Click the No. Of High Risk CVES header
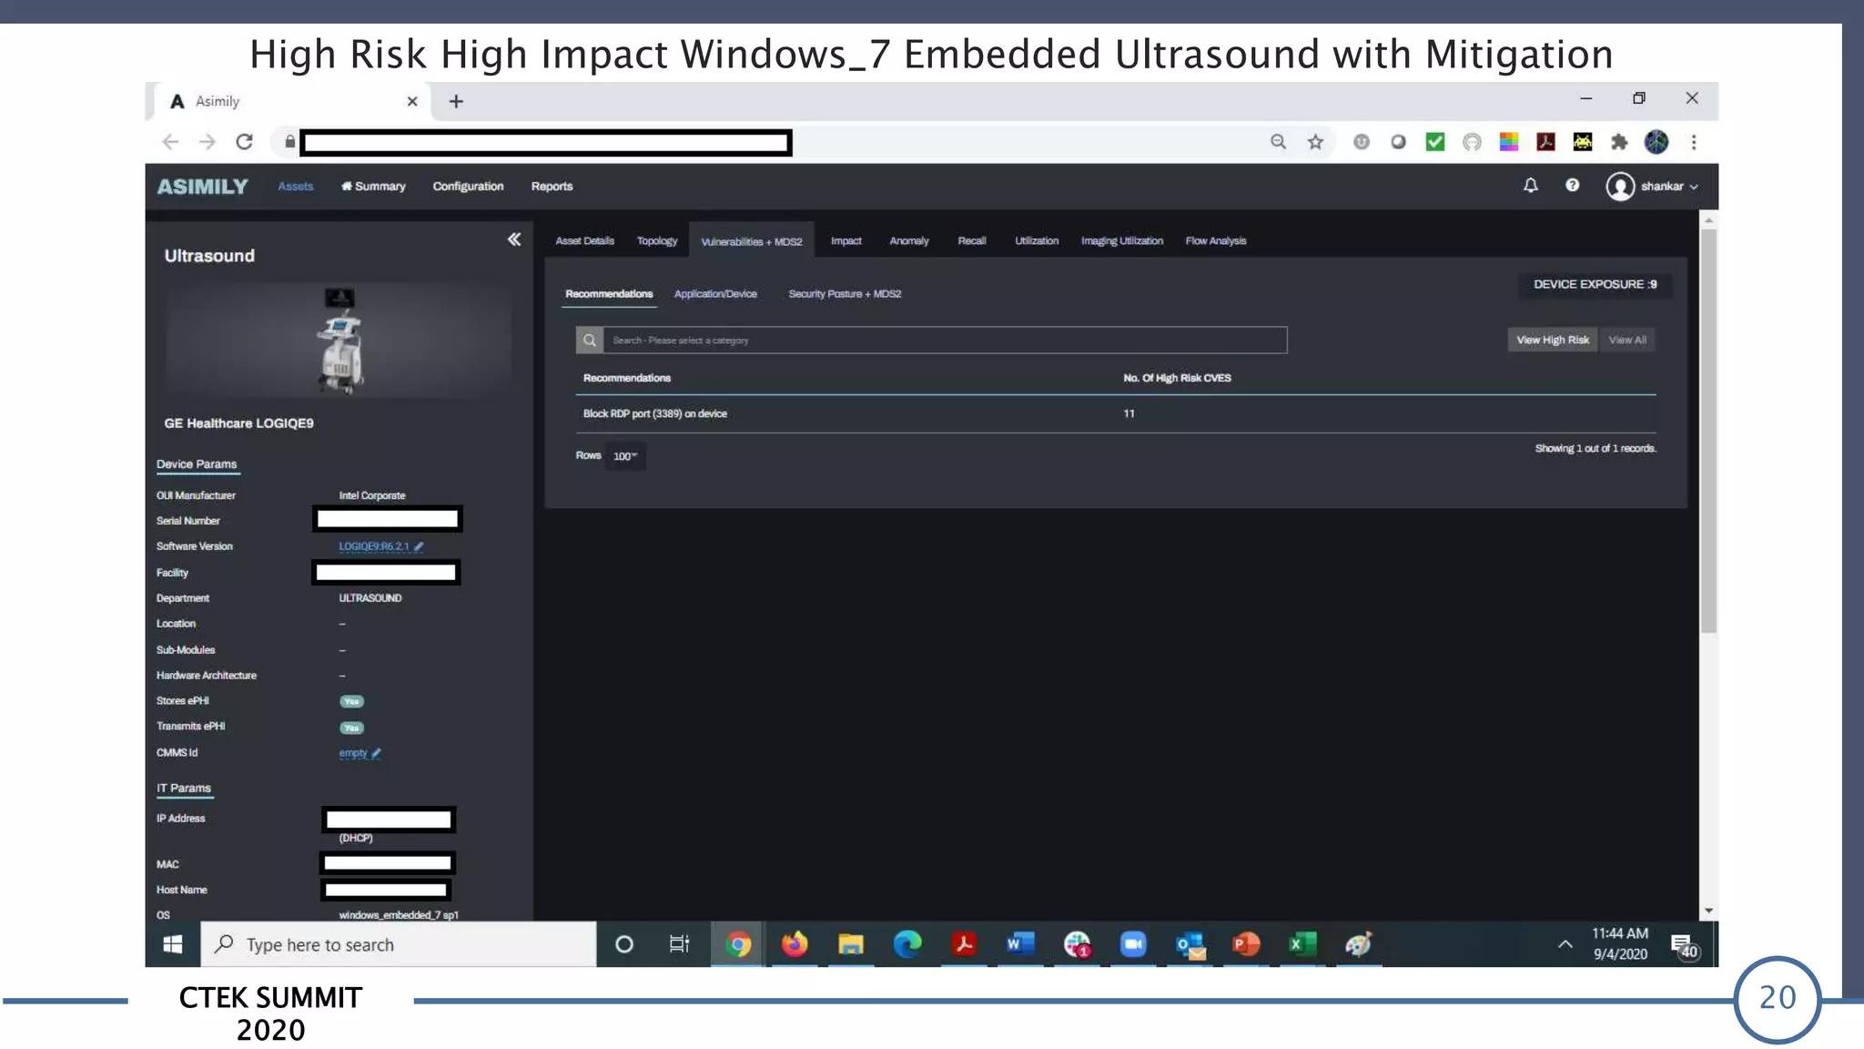 click(1177, 378)
